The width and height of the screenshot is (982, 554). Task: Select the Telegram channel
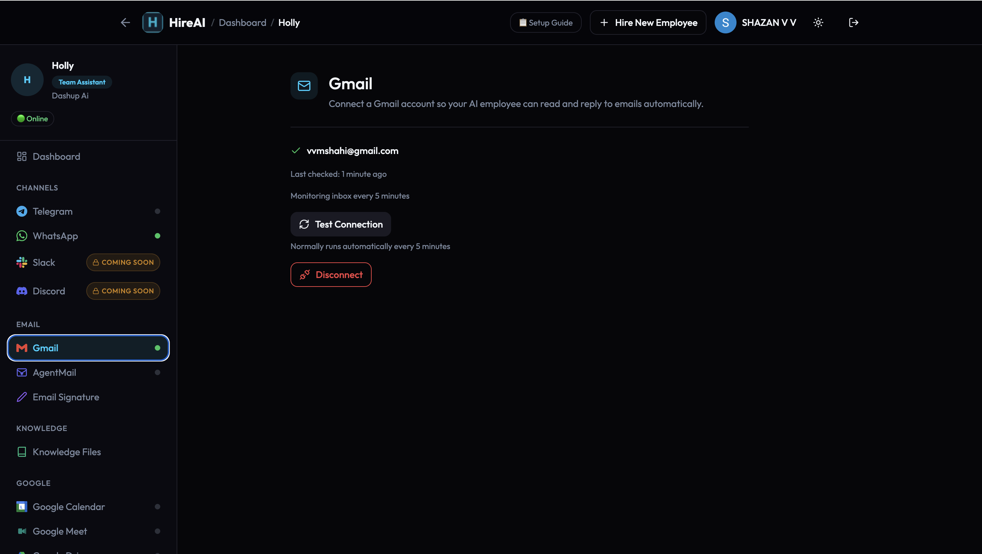(53, 212)
